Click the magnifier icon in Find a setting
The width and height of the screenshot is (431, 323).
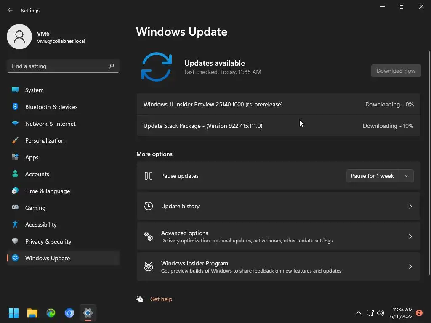(x=111, y=66)
